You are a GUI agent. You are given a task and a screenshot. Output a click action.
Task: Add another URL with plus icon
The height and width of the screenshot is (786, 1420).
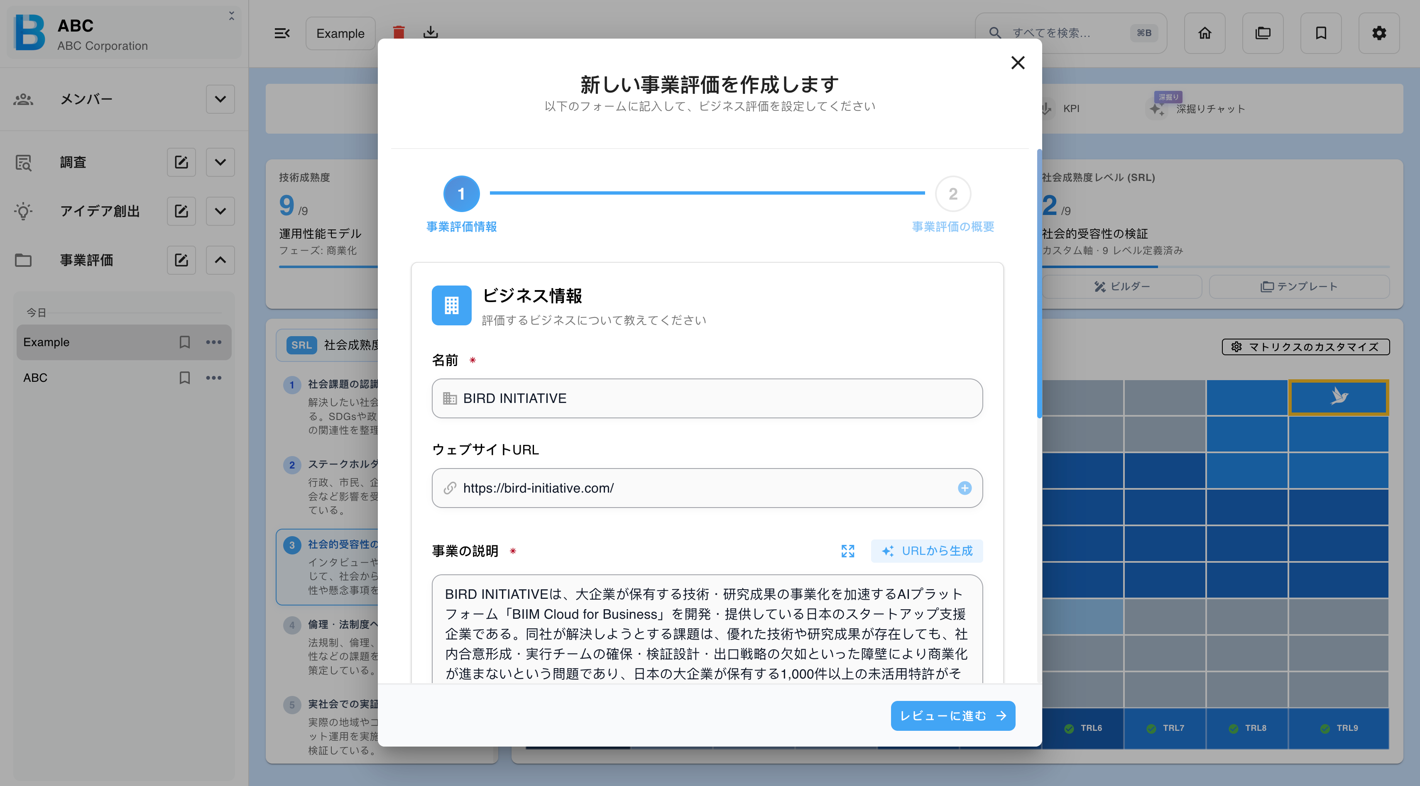pos(964,488)
